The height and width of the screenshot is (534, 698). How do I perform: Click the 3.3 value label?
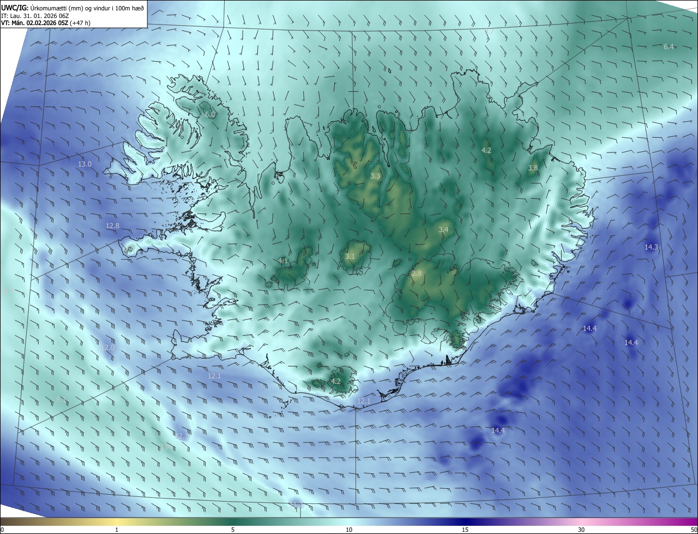375,176
